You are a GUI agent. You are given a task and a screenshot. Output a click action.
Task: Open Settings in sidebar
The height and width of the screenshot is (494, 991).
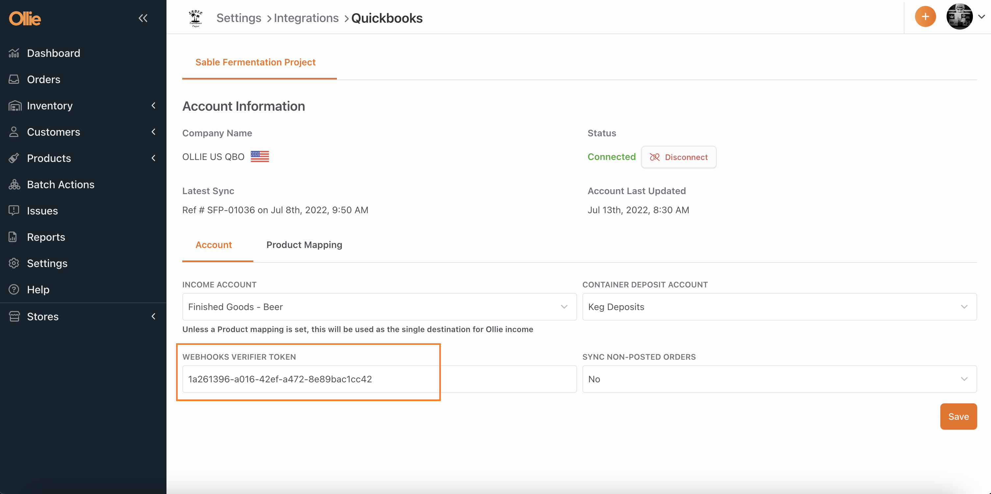tap(47, 263)
